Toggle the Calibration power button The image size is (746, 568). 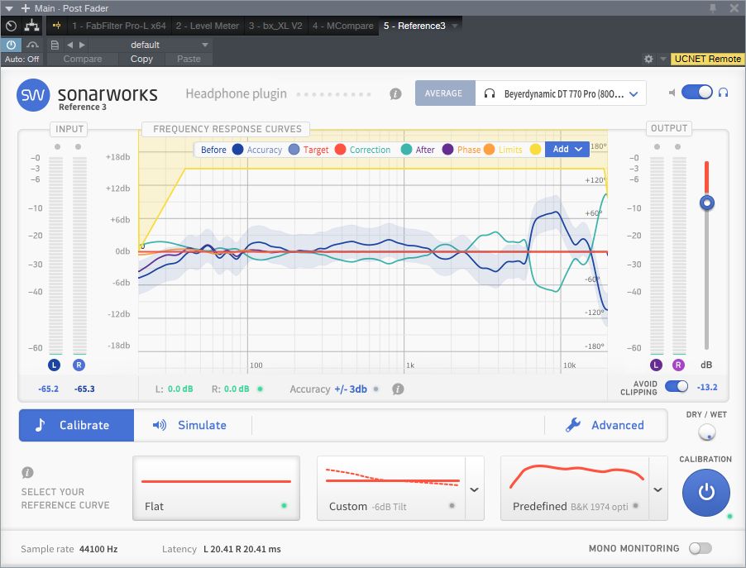(x=706, y=493)
